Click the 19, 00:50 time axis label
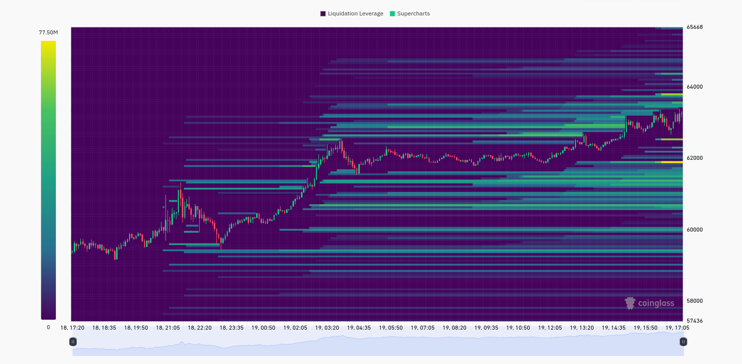The height and width of the screenshot is (364, 742). click(x=264, y=328)
